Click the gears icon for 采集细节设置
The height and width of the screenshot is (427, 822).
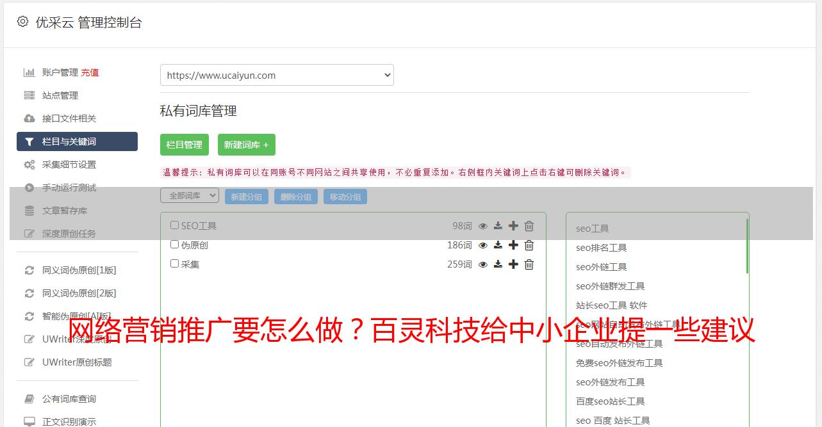29,165
